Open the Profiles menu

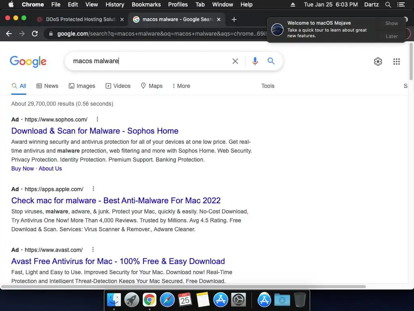click(178, 4)
